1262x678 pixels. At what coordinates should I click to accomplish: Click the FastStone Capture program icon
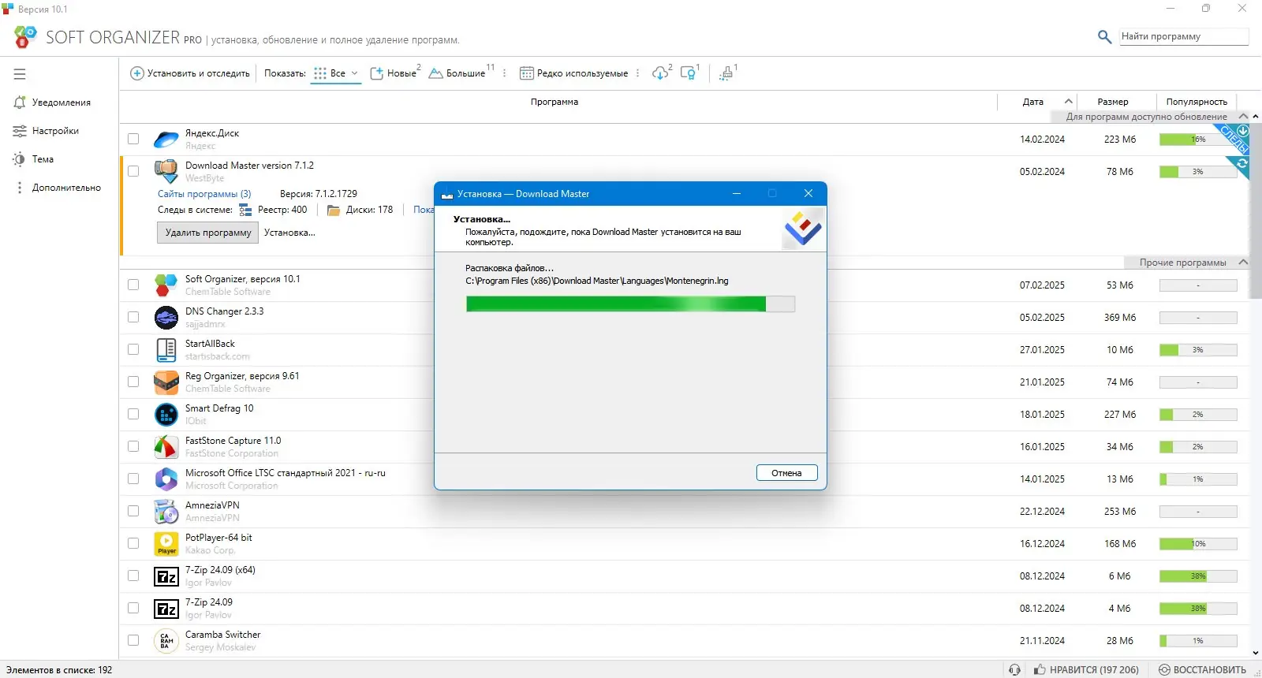[166, 446]
